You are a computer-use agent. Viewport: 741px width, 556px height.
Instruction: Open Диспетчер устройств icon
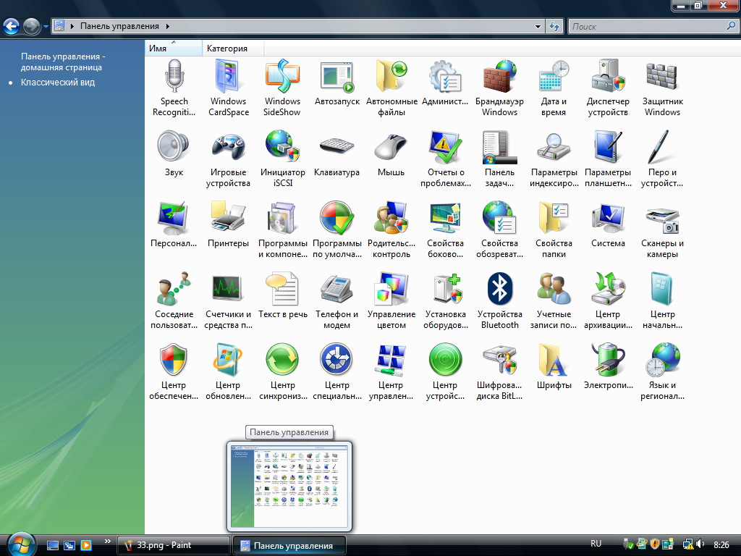[608, 77]
